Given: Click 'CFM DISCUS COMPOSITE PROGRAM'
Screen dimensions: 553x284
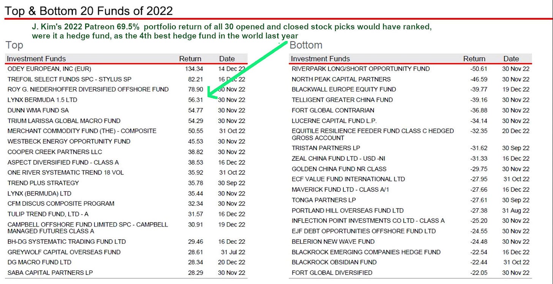Looking at the screenshot, I should tap(61, 204).
